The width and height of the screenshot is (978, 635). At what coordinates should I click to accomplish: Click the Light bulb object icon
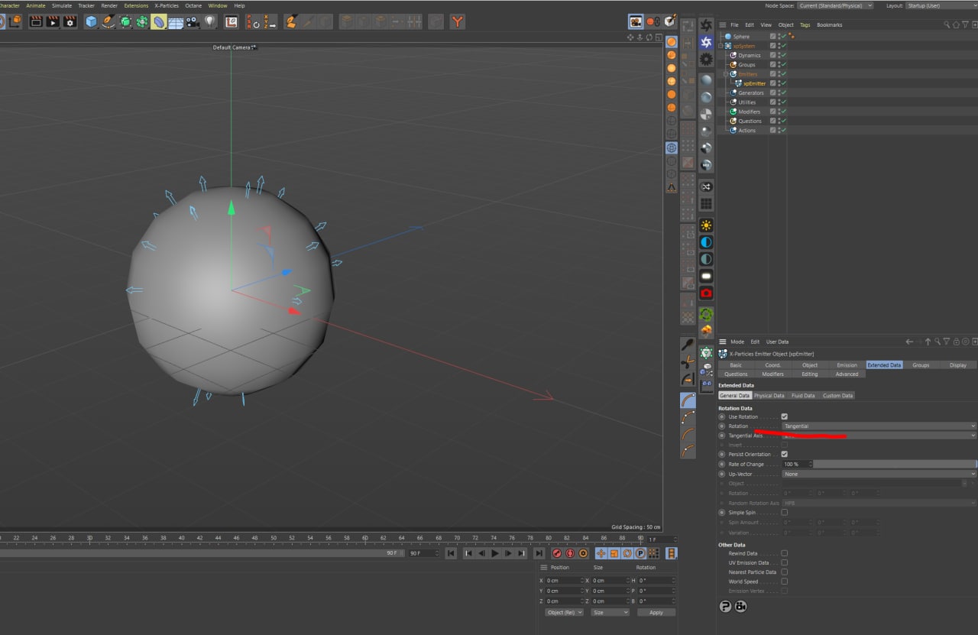click(x=209, y=21)
